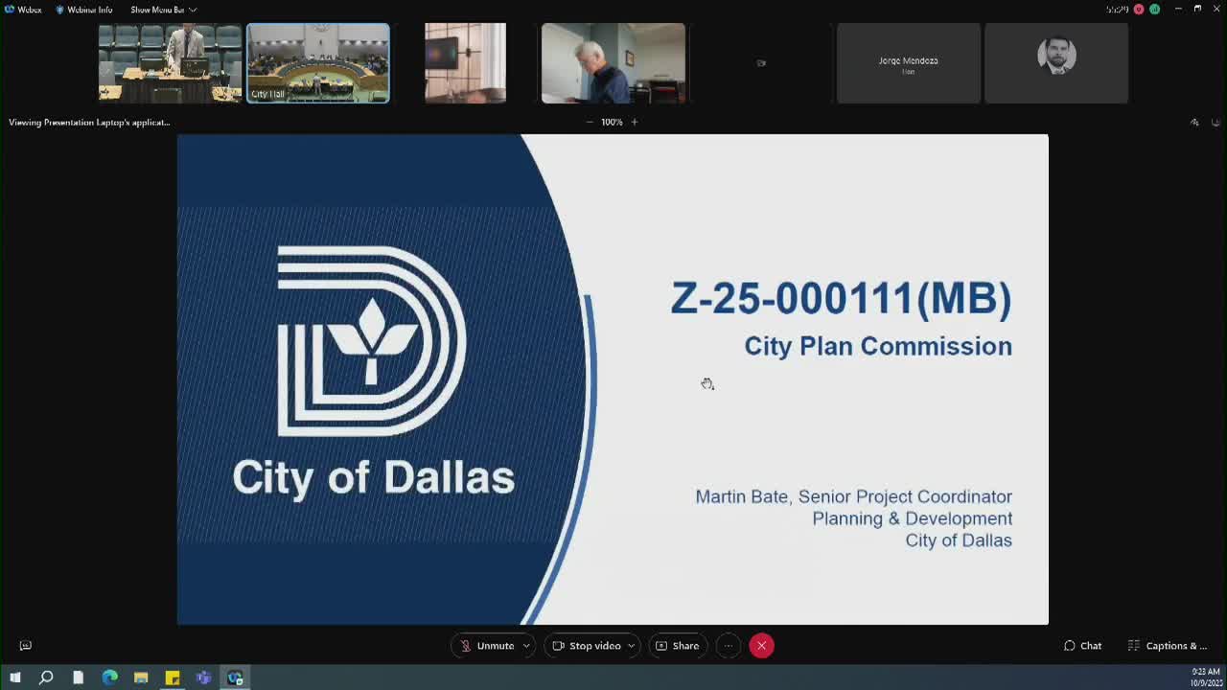Image resolution: width=1227 pixels, height=690 pixels.
Task: Expand video options beside Stop video
Action: coord(631,645)
